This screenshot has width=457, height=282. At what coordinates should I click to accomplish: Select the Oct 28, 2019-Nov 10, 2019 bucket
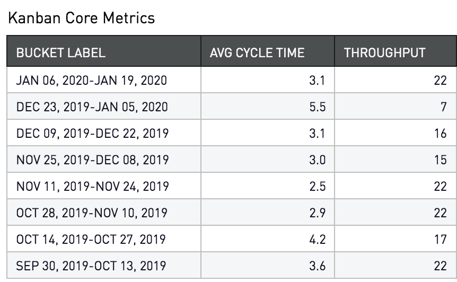pos(92,213)
